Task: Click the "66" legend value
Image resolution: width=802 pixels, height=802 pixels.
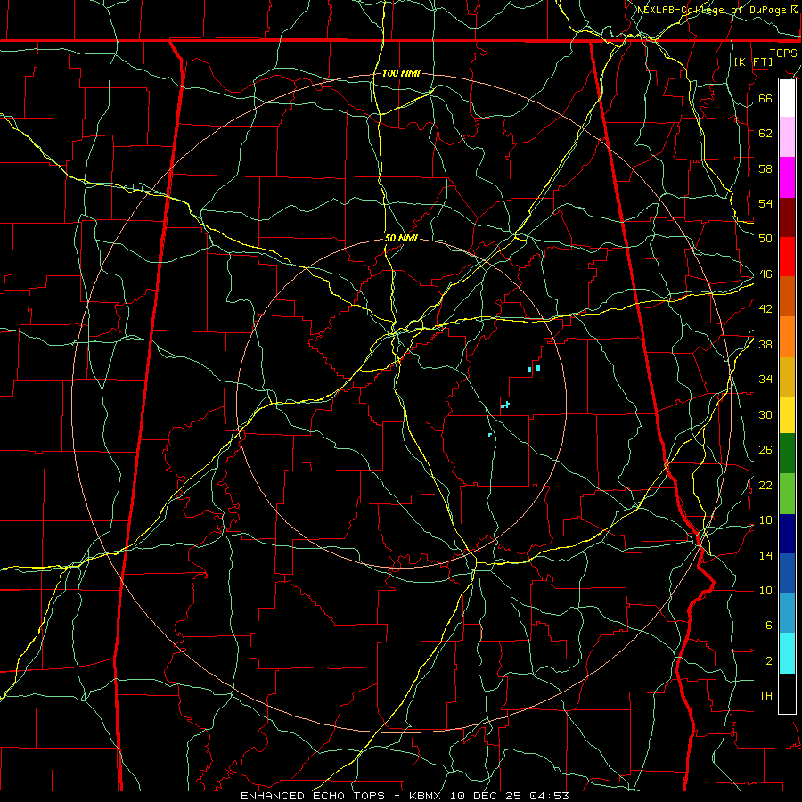Action: pos(765,98)
